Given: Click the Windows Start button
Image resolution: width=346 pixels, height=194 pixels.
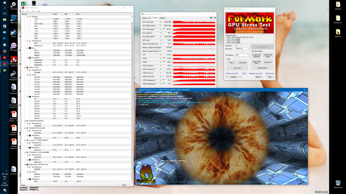Looking at the screenshot, I should pos(4,3).
